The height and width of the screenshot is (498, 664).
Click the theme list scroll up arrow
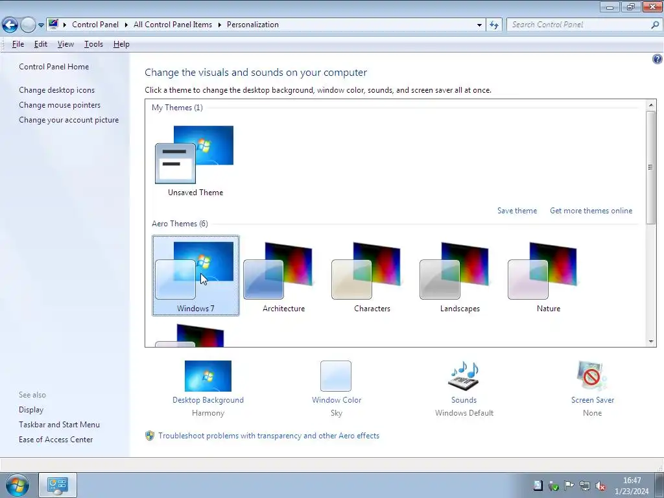click(x=651, y=105)
